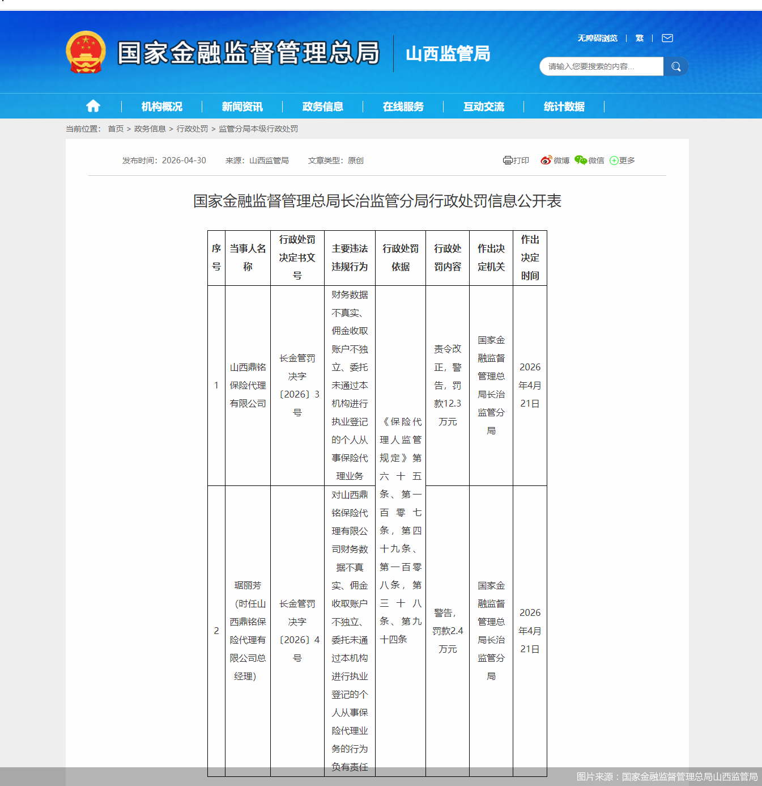Click the 国家金融监督管理总局 site title
Image resolution: width=762 pixels, height=786 pixels.
249,53
